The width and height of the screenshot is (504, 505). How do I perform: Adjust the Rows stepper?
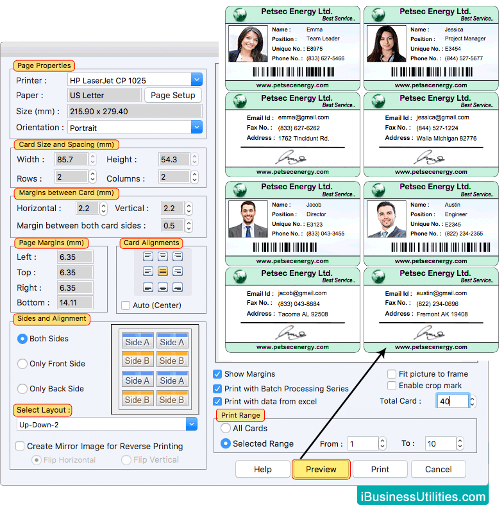click(x=93, y=176)
